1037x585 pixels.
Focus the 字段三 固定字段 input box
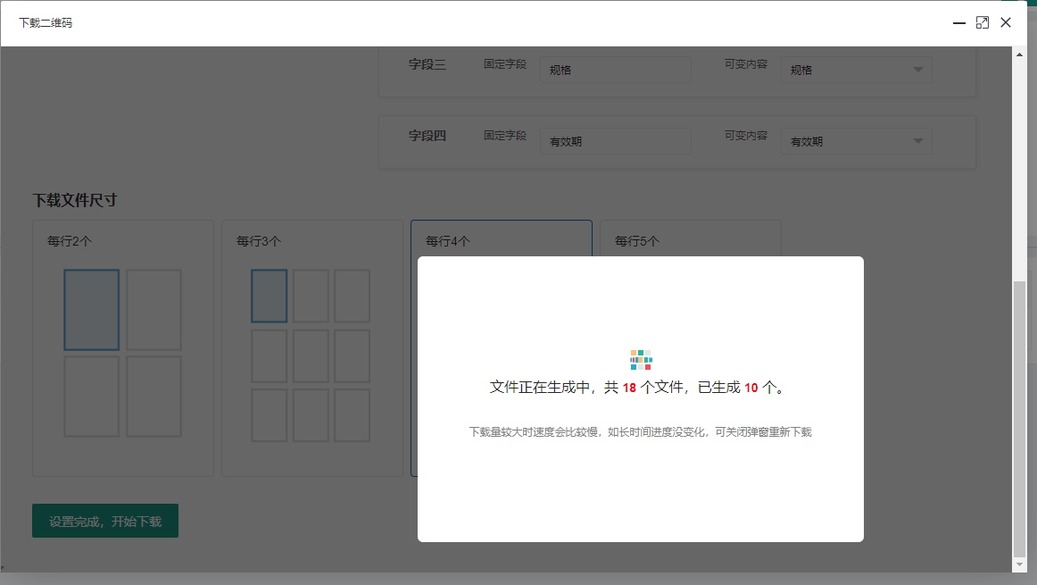click(615, 70)
